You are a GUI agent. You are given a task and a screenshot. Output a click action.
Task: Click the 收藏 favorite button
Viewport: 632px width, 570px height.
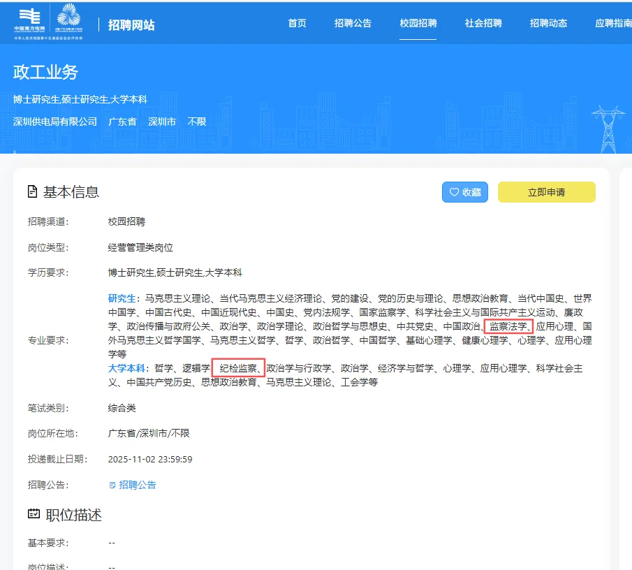(x=465, y=191)
